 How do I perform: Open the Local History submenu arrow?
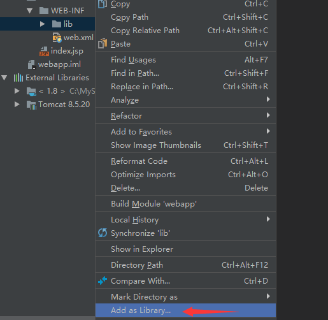click(268, 219)
